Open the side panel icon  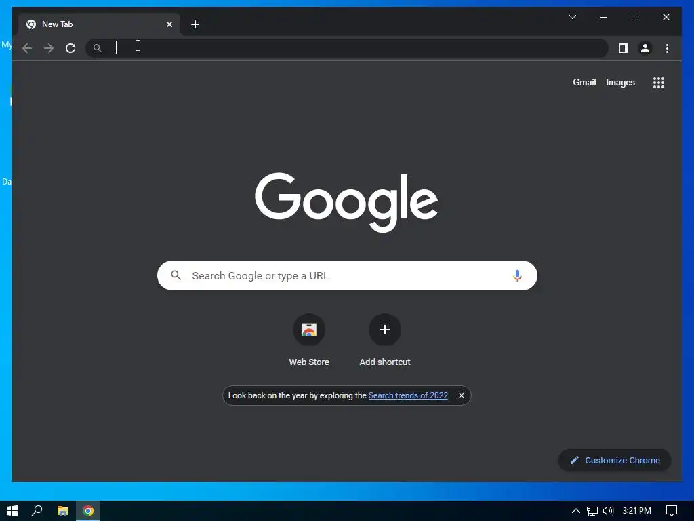click(624, 48)
